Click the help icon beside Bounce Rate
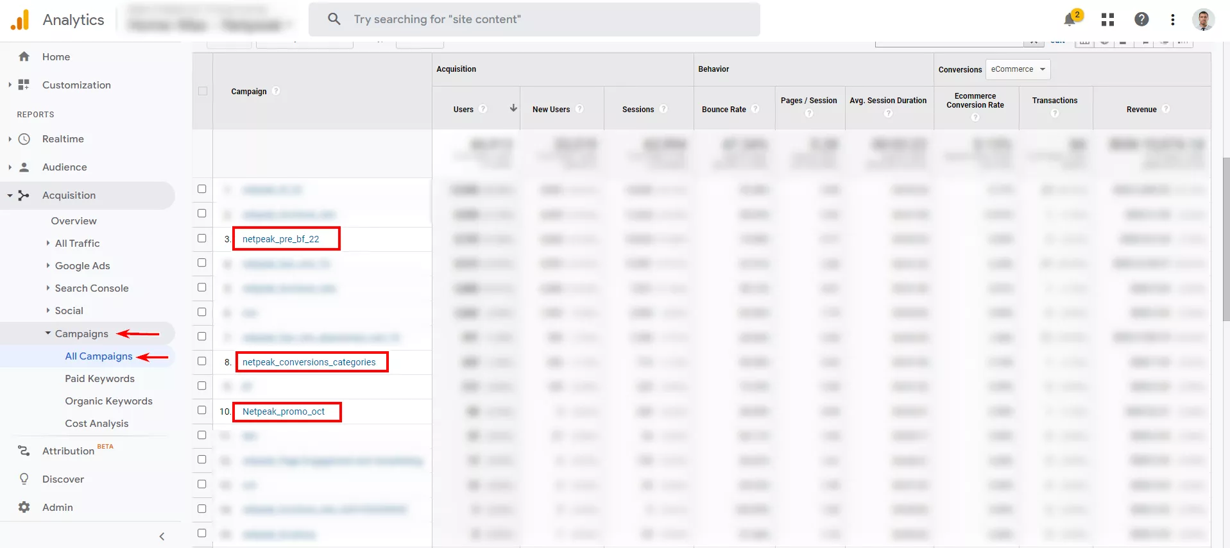 755,109
